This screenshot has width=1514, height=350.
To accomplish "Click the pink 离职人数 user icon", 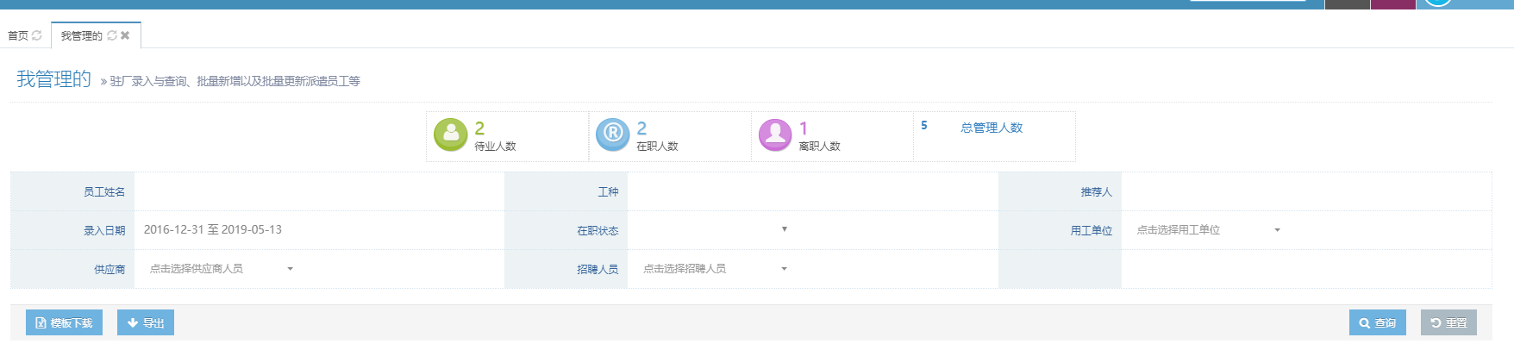I will (x=774, y=134).
